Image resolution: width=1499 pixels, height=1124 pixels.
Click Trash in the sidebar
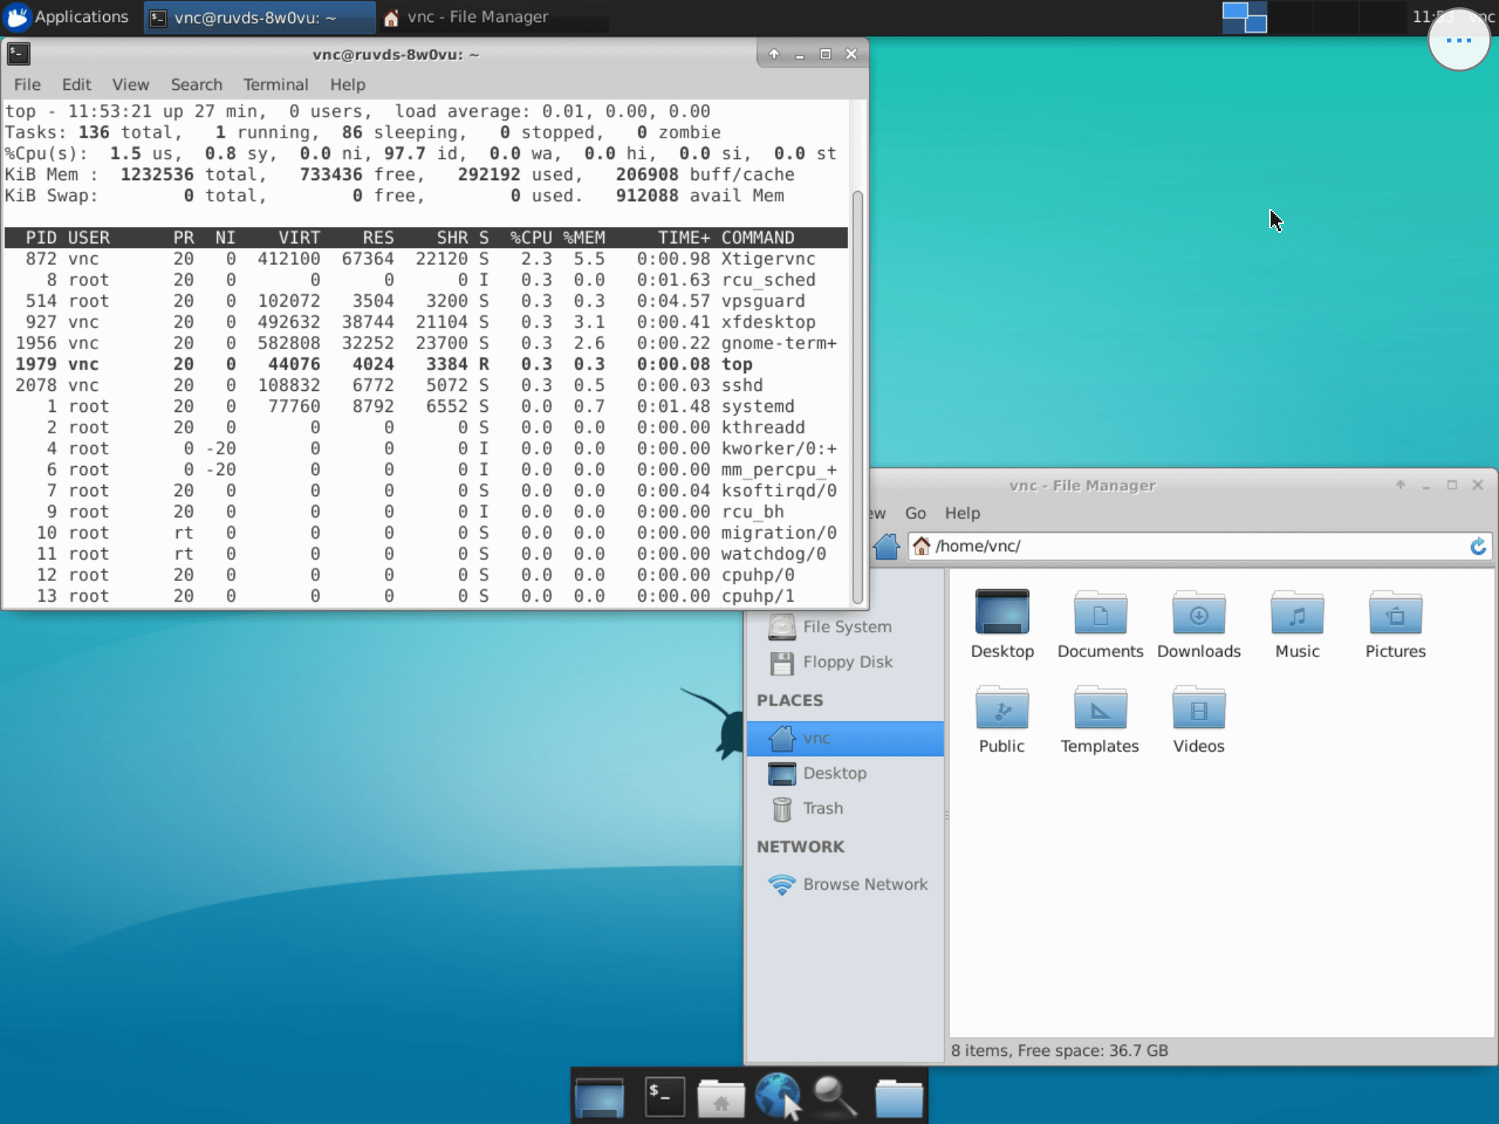[823, 808]
